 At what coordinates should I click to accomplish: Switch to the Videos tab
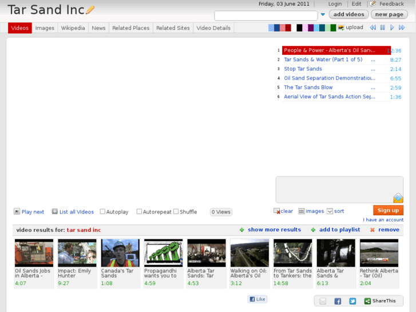click(x=20, y=28)
